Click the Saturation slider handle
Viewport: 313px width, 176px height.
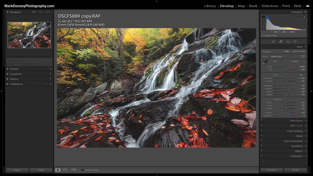(x=284, y=116)
